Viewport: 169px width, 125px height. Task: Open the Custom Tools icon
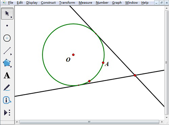(x=7, y=112)
